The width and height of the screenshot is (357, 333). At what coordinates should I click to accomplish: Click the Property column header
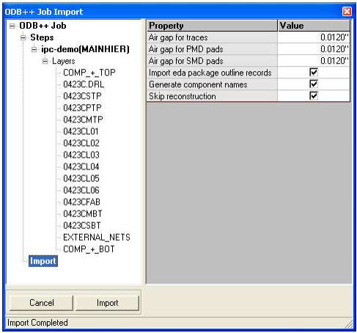click(212, 26)
